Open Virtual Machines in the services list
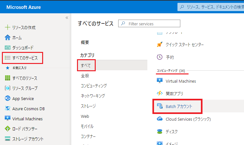 181,81
